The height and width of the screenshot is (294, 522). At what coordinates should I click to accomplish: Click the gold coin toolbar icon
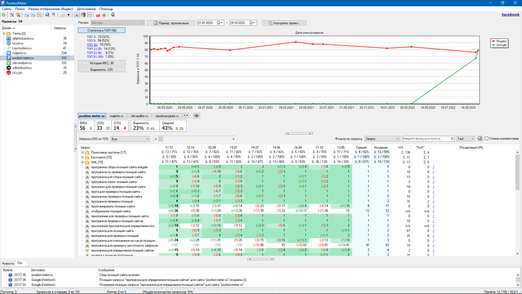click(104, 15)
